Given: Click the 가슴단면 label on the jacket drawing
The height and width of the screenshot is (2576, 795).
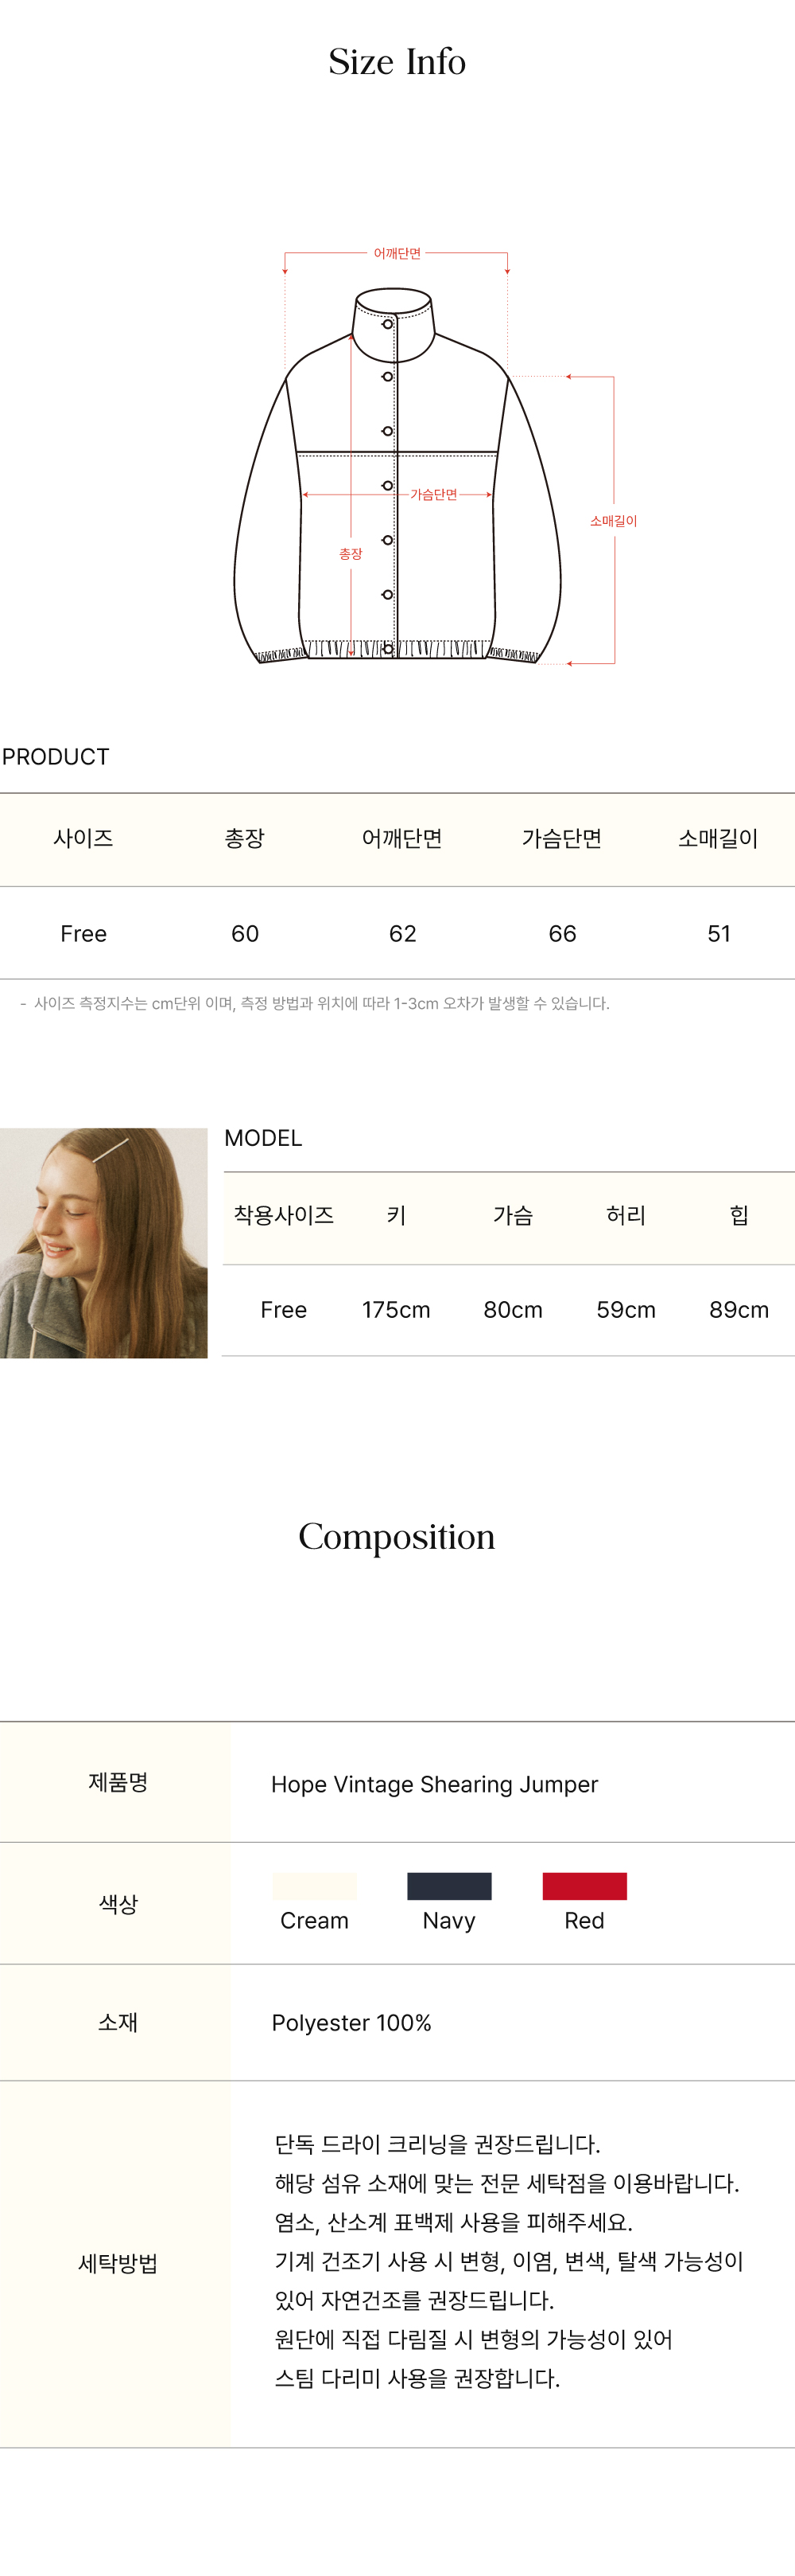Looking at the screenshot, I should (x=433, y=495).
